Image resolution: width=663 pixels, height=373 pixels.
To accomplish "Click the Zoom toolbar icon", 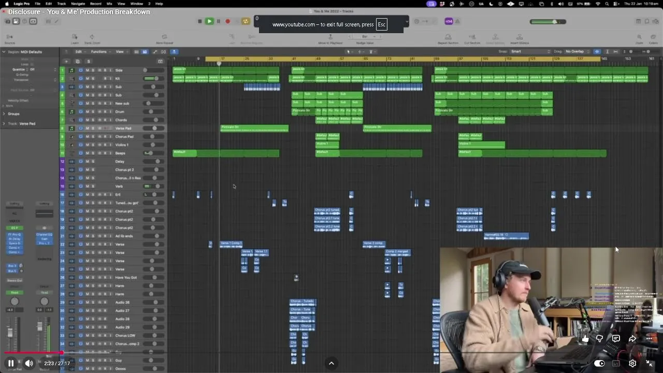I will point(639,39).
